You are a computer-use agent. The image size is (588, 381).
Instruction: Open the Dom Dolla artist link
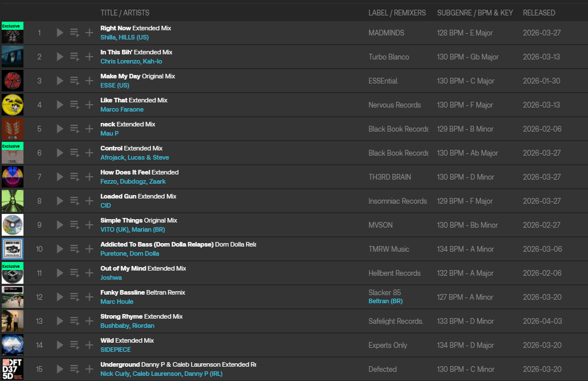coord(144,253)
